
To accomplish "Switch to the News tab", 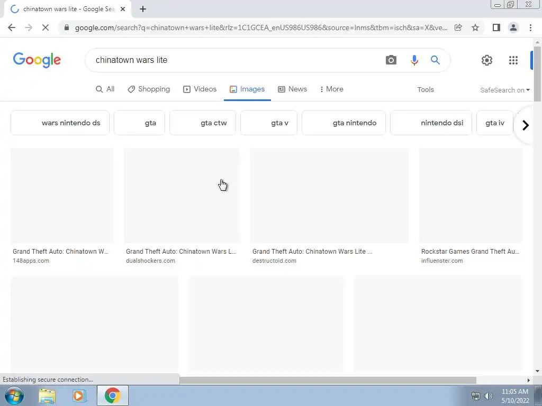I will [292, 89].
